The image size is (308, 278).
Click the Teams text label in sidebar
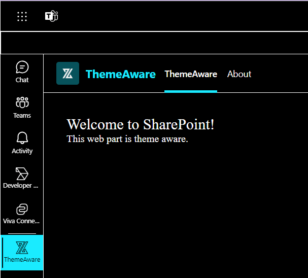pos(22,116)
